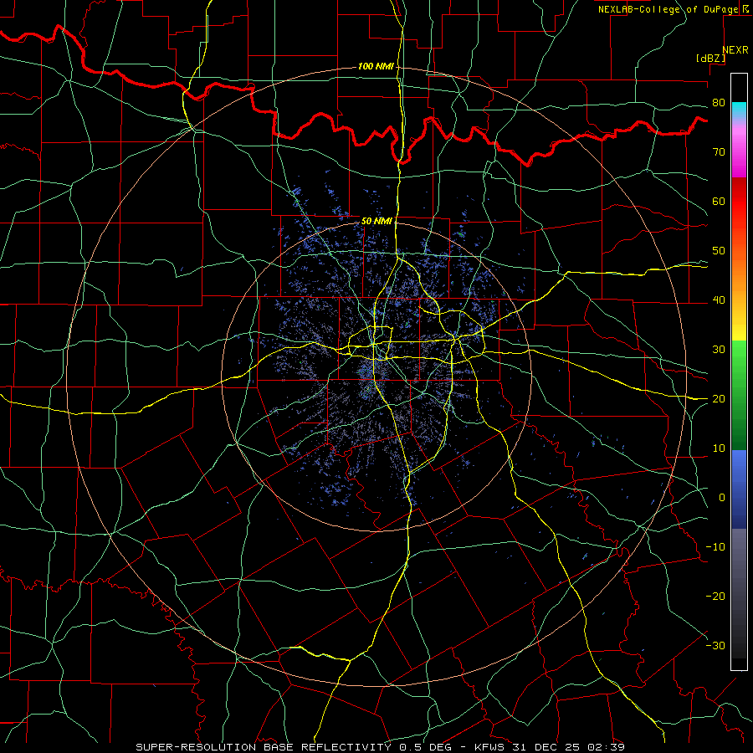
Task: Click the cyan segment of the color bar
Action: tap(739, 111)
